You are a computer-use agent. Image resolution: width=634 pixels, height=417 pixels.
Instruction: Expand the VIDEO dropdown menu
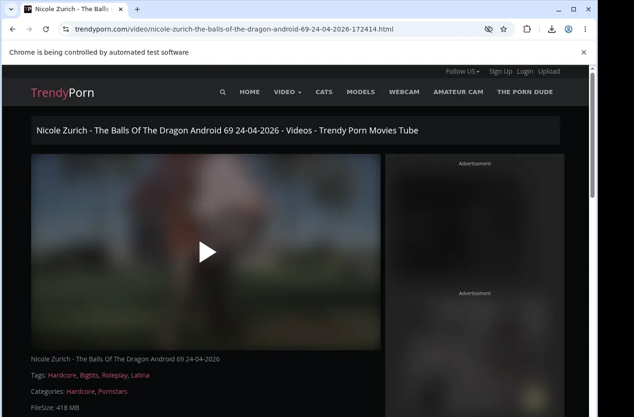(287, 92)
